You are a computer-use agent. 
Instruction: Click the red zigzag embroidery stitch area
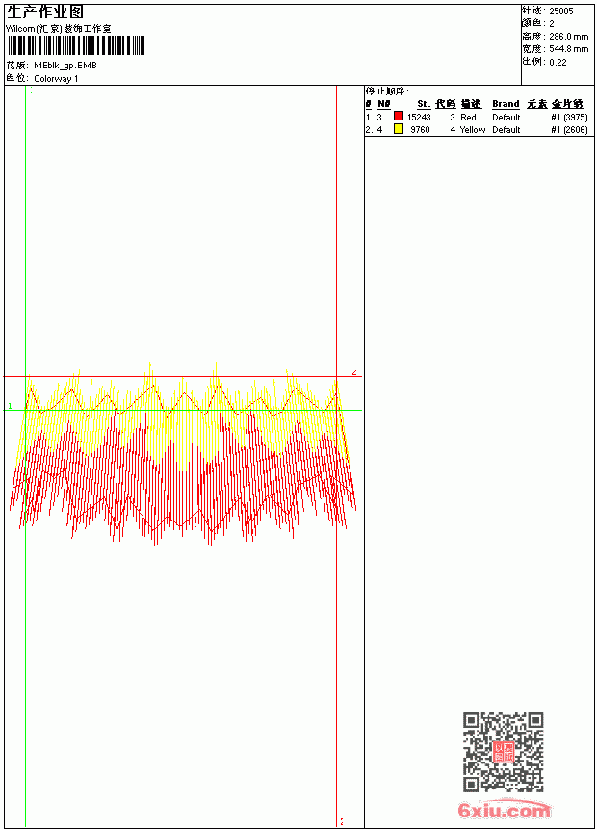tap(182, 476)
